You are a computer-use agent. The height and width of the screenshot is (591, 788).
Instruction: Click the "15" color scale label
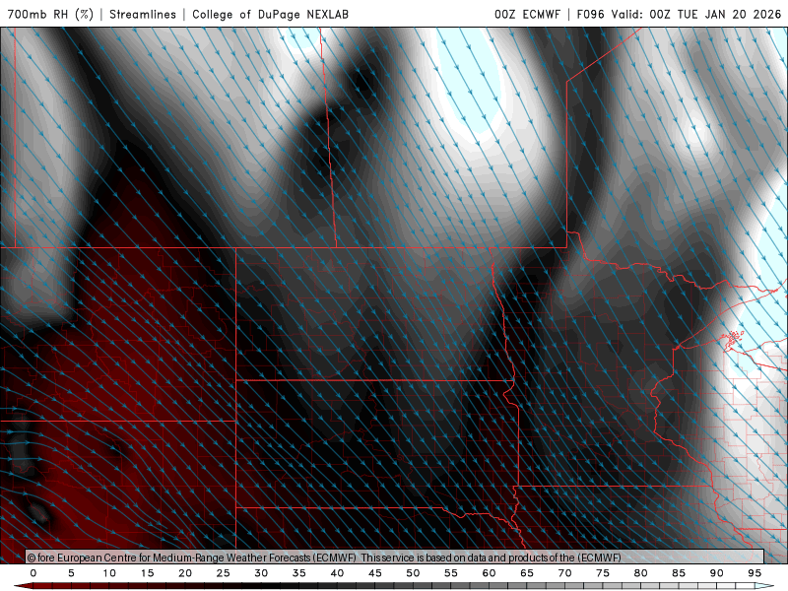(x=147, y=573)
